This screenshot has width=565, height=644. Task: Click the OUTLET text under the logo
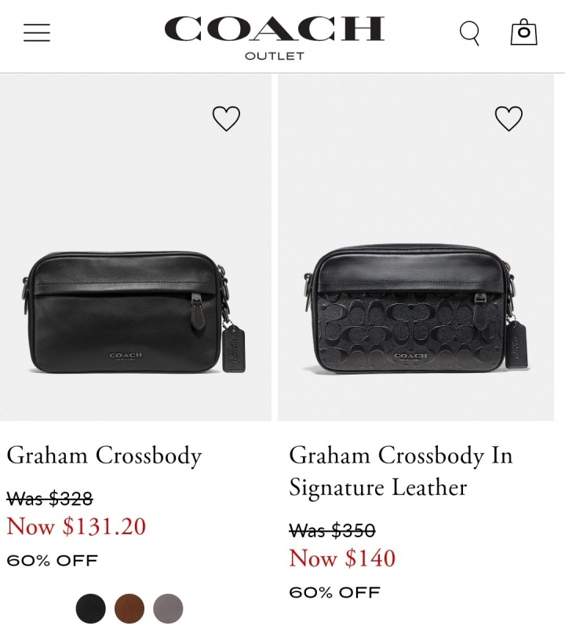point(275,56)
